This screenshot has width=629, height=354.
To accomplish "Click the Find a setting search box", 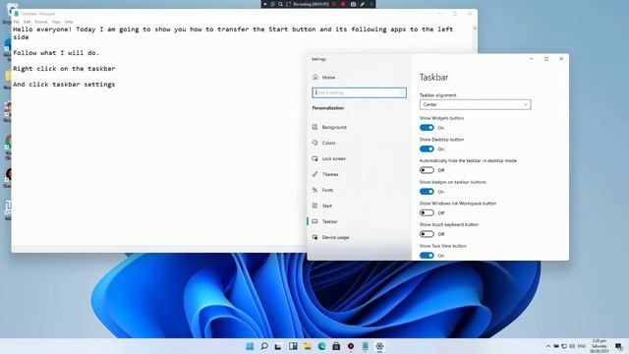I will [359, 92].
